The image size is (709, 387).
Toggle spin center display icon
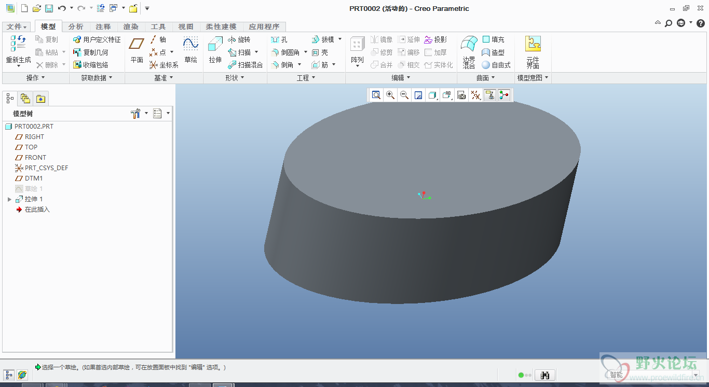click(x=504, y=95)
